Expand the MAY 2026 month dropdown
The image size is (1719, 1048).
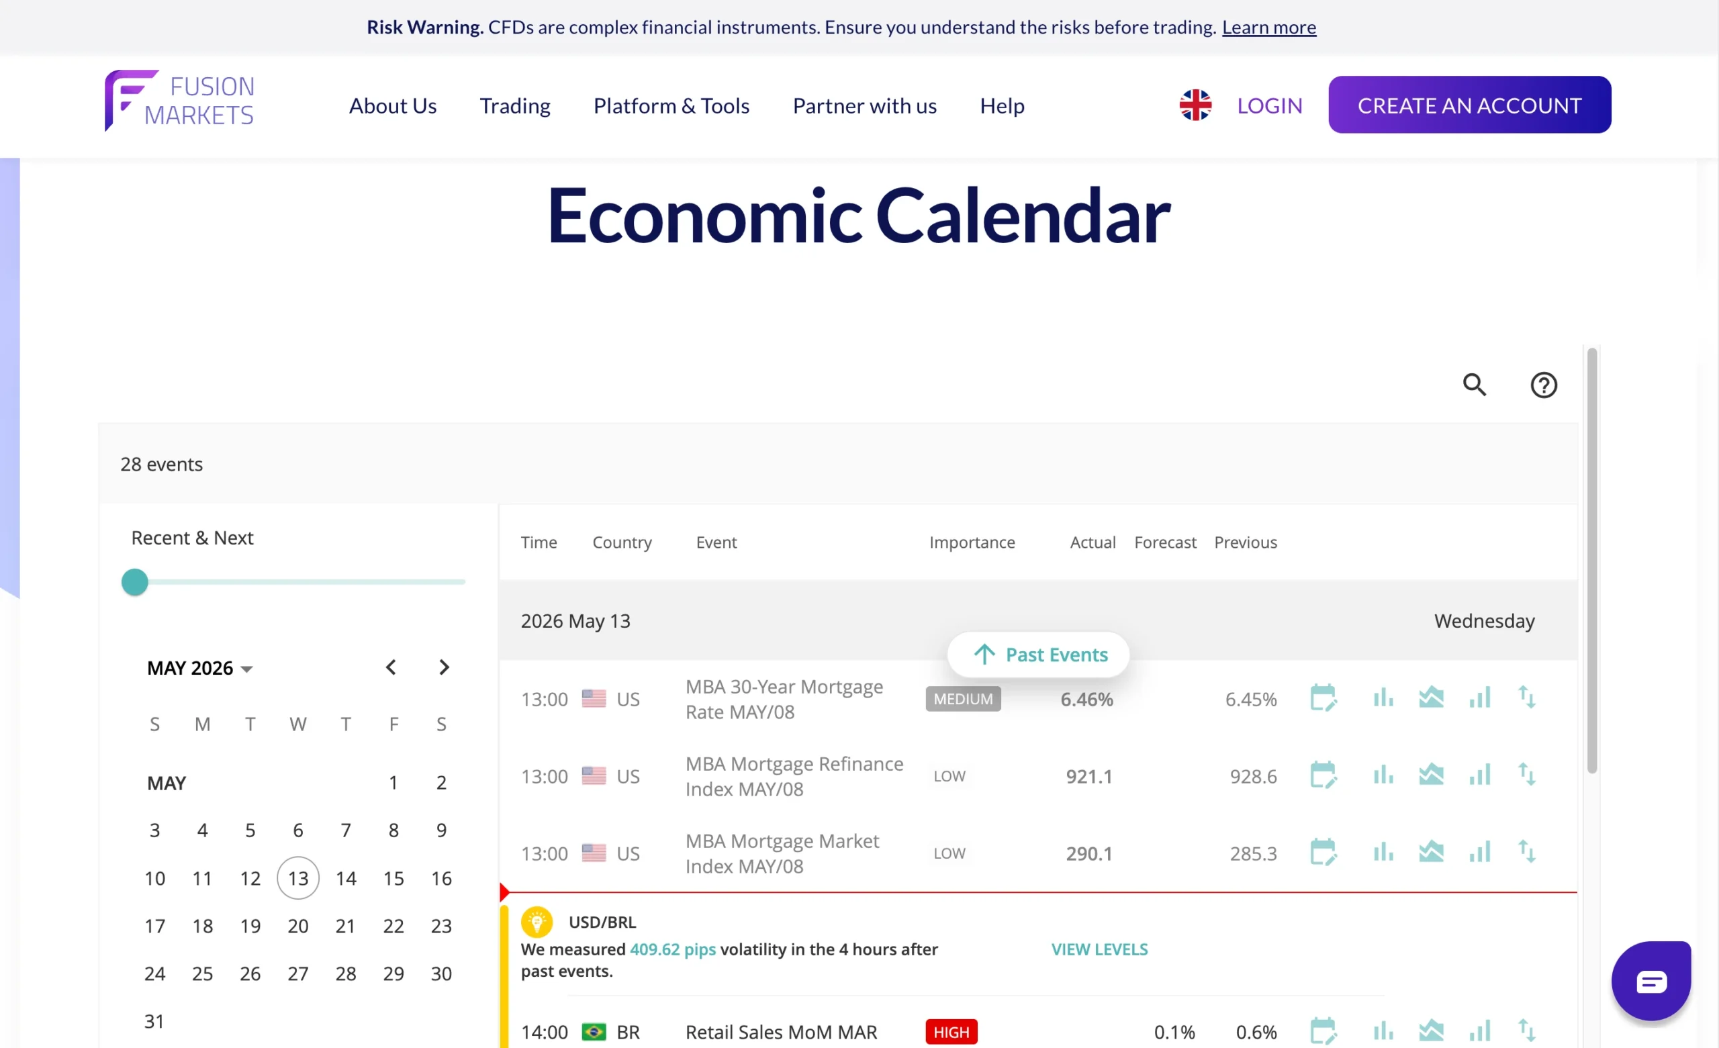click(x=199, y=668)
